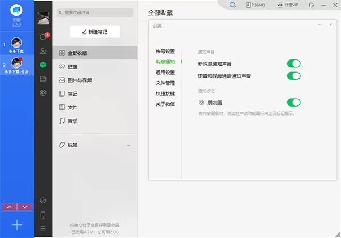Screen dimensions: 341x238
Task: Close the 设置 dialog
Action: click(331, 24)
